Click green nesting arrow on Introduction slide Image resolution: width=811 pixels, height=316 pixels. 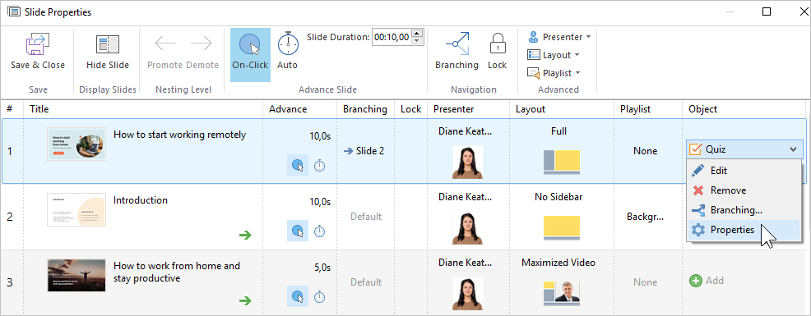click(x=245, y=235)
